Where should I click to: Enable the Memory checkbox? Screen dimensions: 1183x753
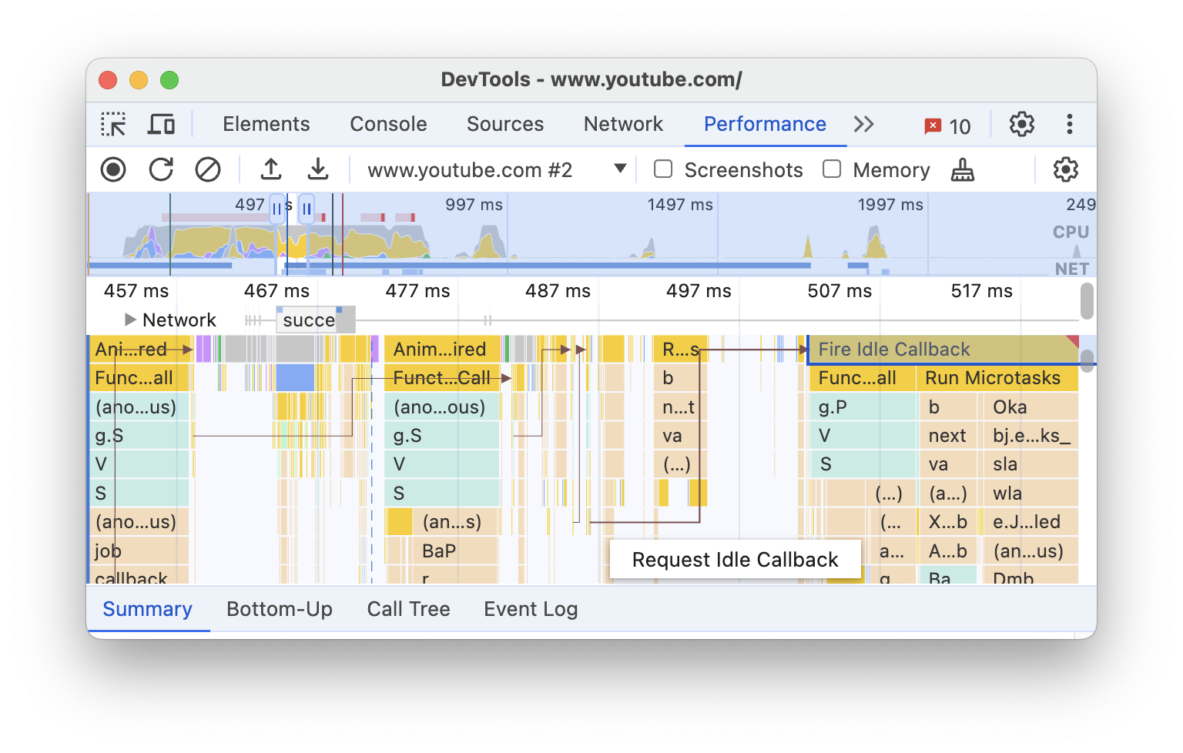coord(832,169)
